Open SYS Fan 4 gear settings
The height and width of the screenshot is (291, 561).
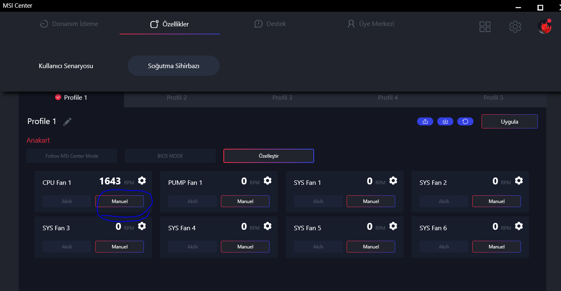click(x=268, y=226)
